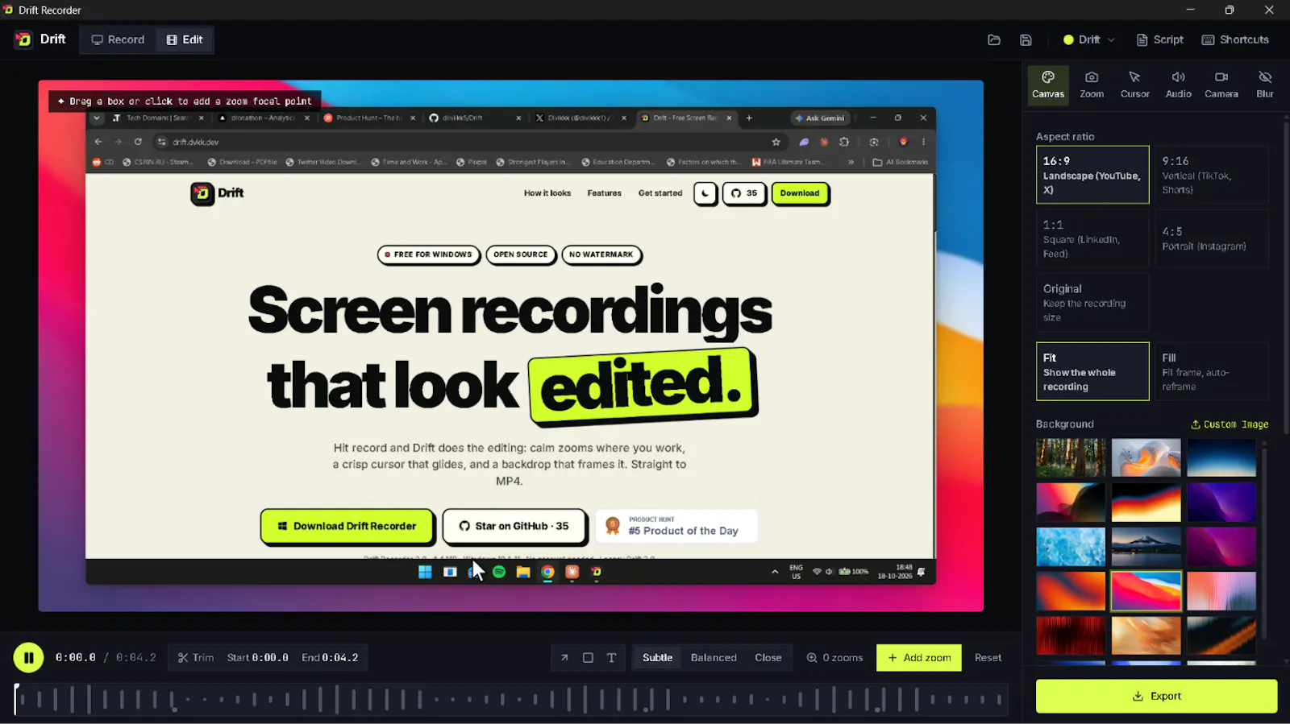1290x724 pixels.
Task: Expand the Drift theme dropdown
Action: [1088, 39]
